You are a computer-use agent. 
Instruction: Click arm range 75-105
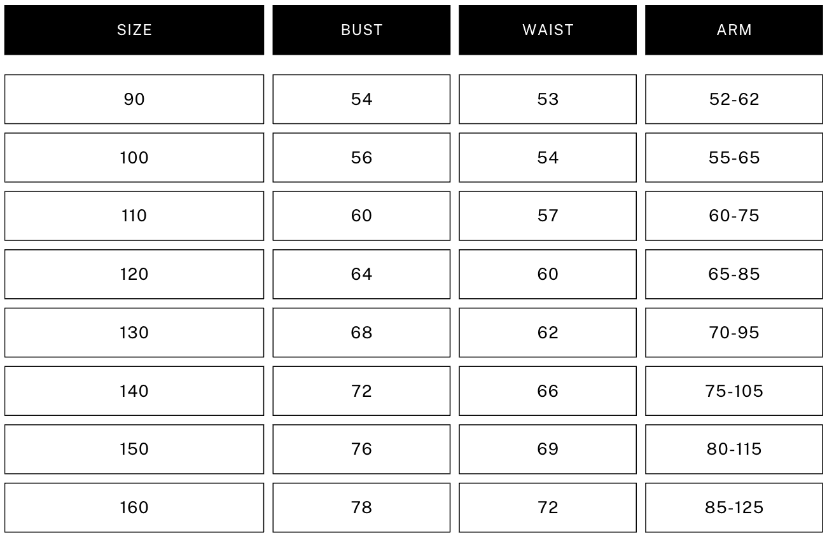click(x=734, y=391)
